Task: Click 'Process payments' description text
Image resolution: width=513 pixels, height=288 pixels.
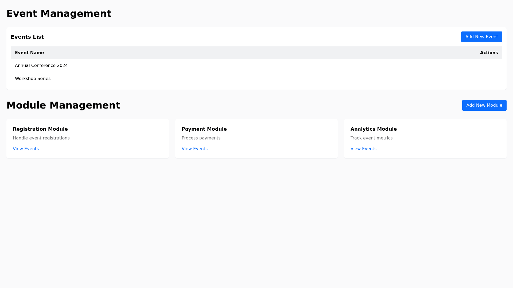Action: (201, 138)
